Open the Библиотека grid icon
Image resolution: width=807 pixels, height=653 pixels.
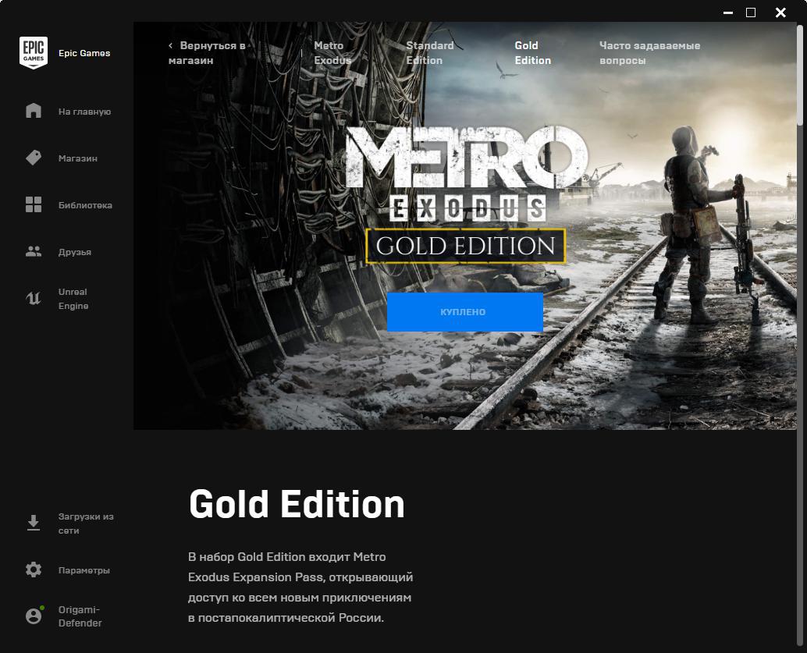(x=34, y=204)
